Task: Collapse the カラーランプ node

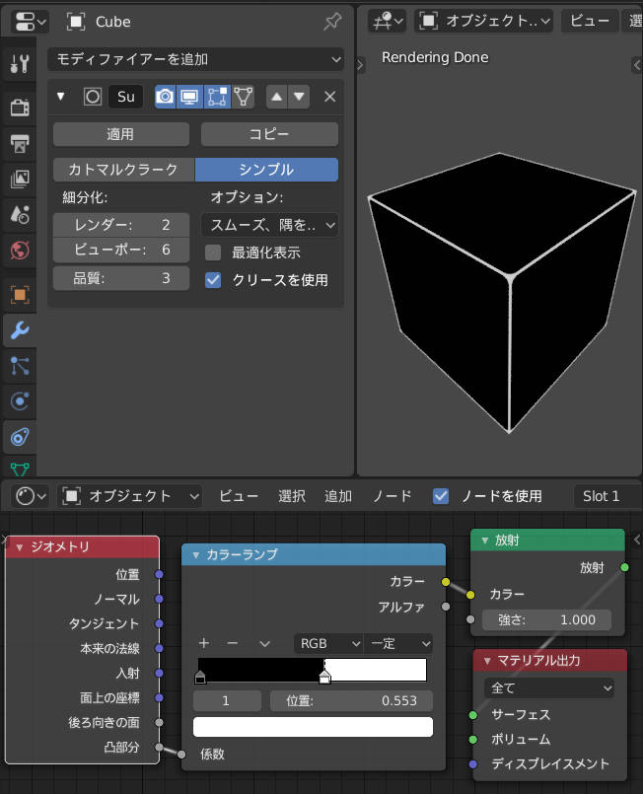Action: (x=195, y=555)
